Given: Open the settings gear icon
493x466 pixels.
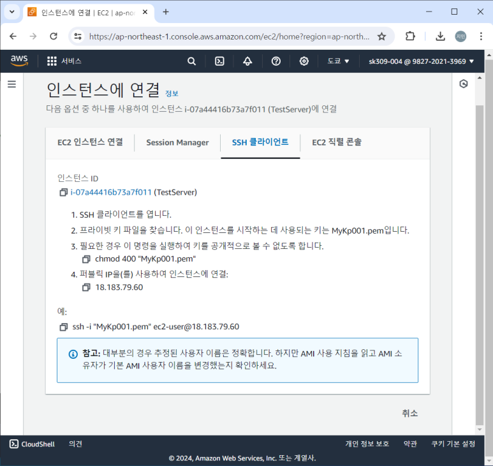Looking at the screenshot, I should click(x=304, y=61).
